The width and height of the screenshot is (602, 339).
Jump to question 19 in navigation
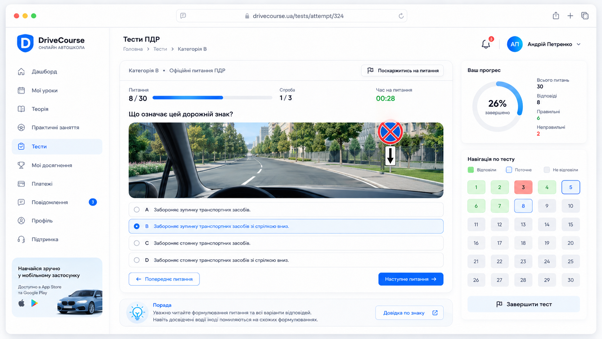[x=547, y=243]
